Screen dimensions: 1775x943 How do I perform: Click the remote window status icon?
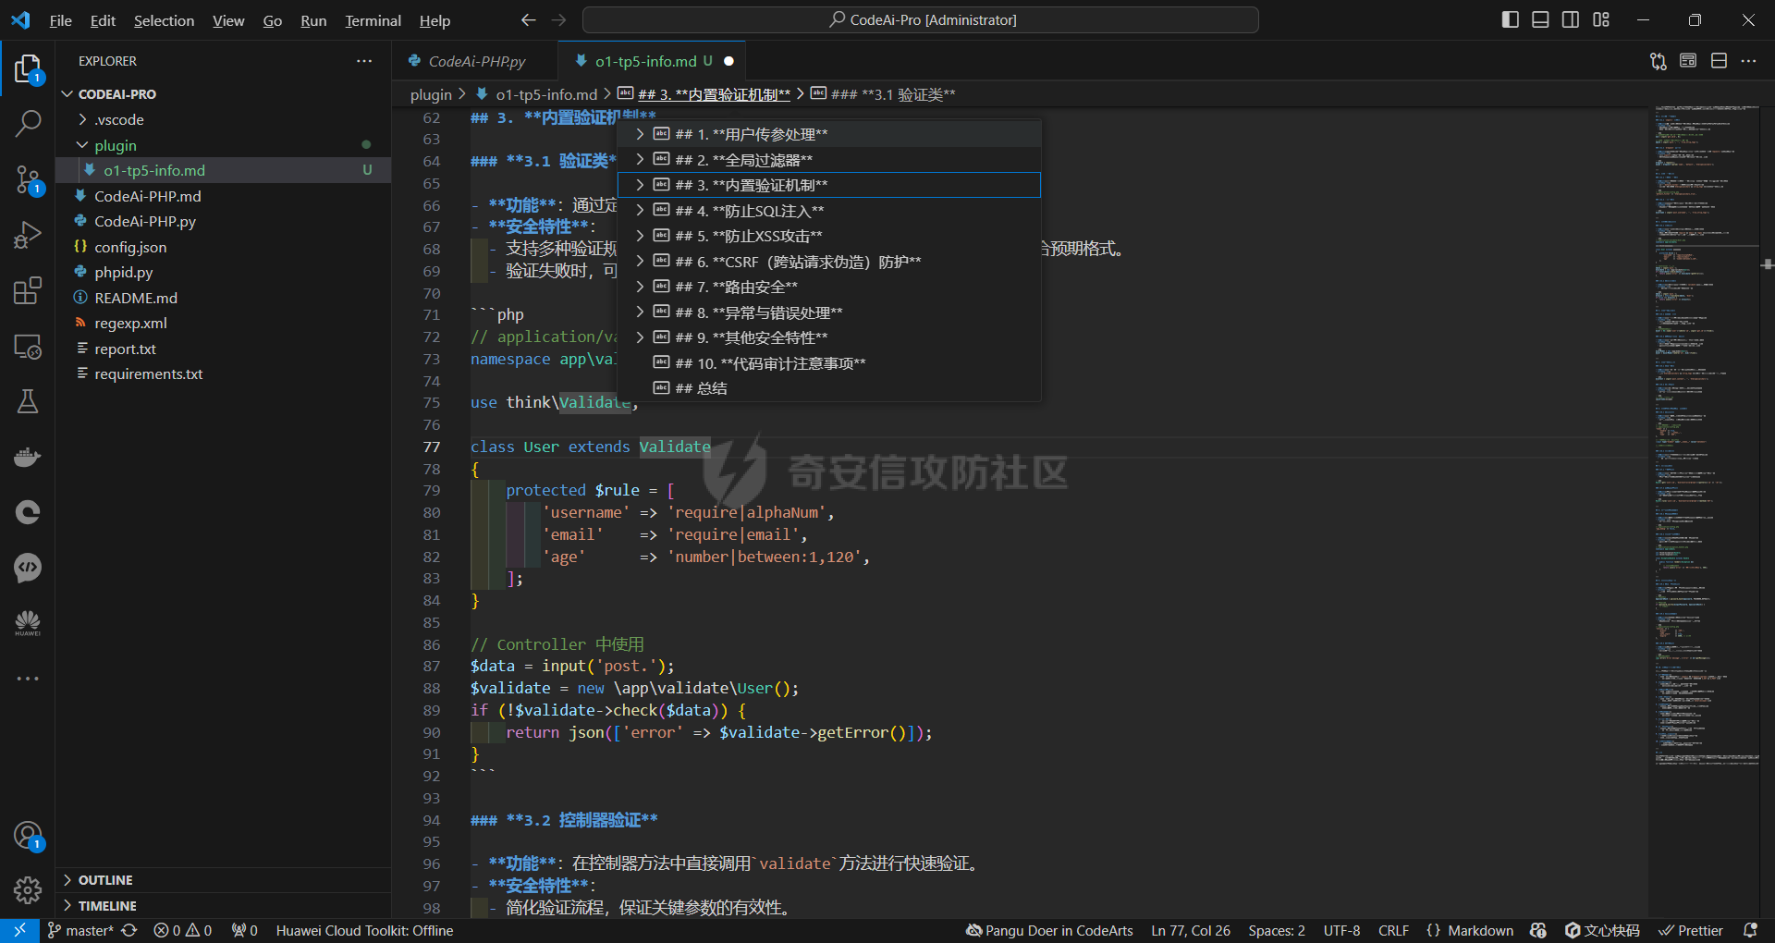(19, 930)
